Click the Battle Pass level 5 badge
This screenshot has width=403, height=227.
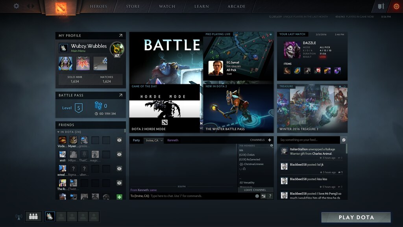(x=79, y=108)
